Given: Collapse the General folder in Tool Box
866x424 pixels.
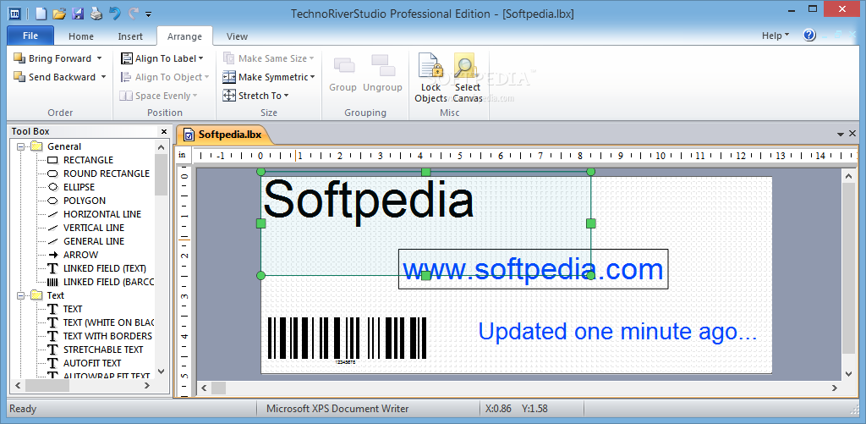Looking at the screenshot, I should pyautogui.click(x=21, y=146).
